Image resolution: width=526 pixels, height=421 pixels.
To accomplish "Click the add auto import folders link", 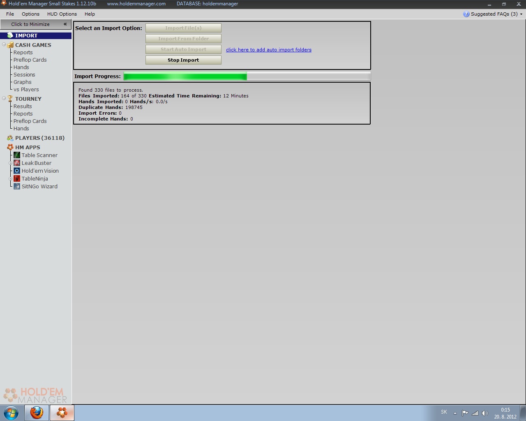I will click(268, 50).
